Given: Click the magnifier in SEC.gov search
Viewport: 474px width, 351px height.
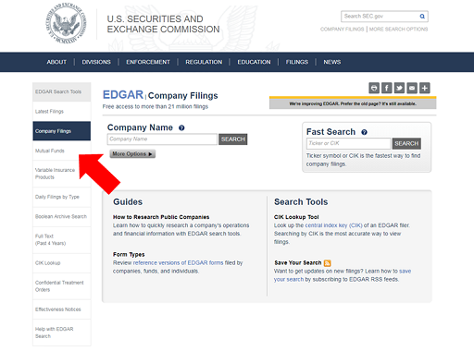Looking at the screenshot, I should point(422,17).
